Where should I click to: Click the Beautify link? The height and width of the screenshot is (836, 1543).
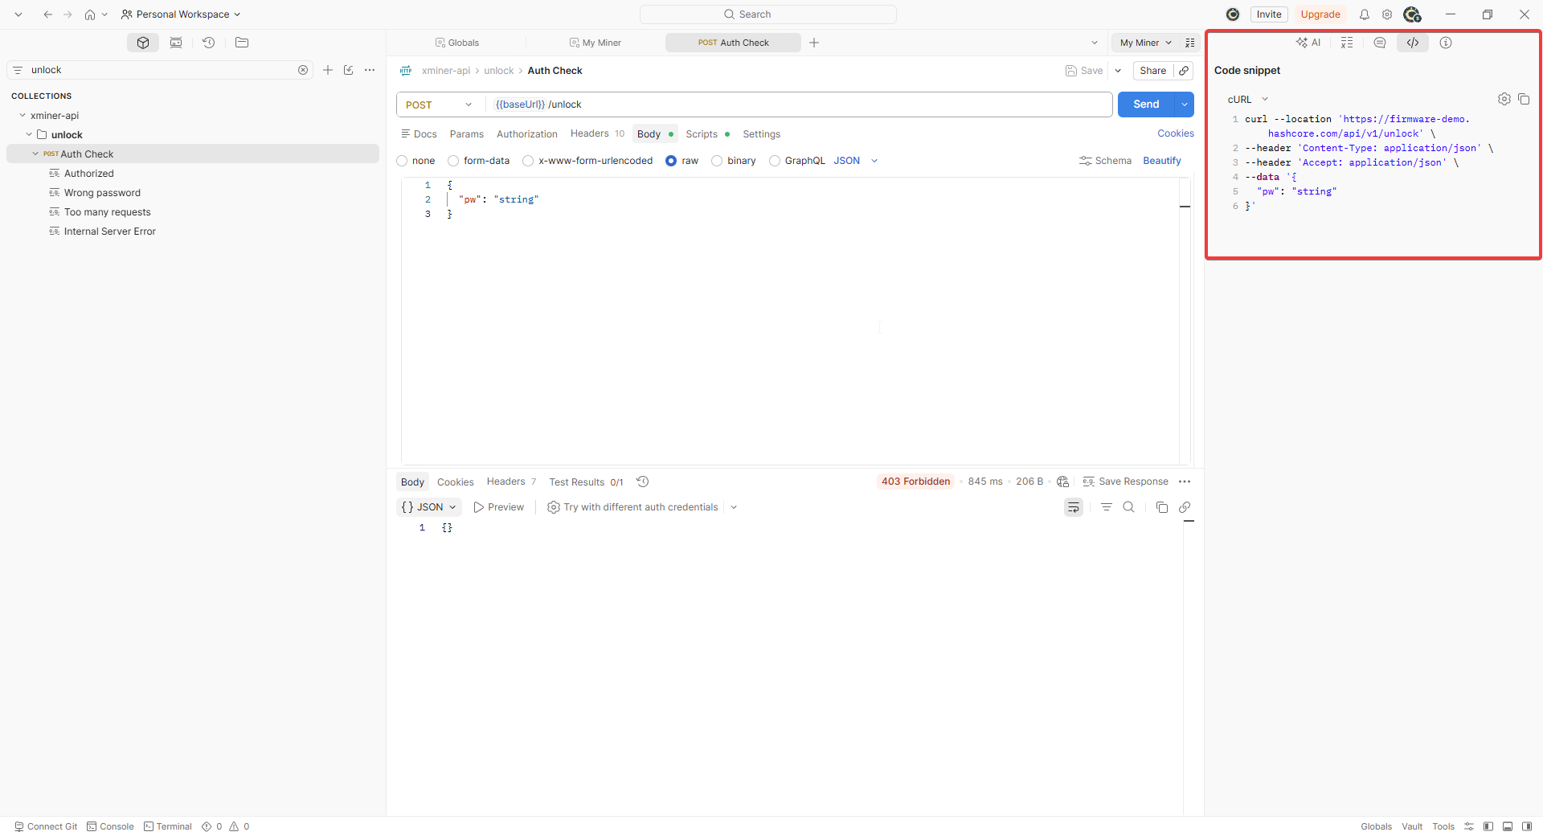1162,161
